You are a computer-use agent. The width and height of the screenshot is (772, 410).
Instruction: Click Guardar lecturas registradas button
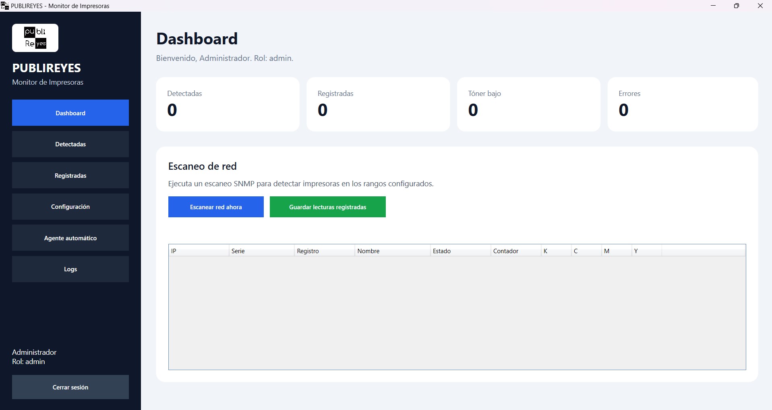[328, 207]
